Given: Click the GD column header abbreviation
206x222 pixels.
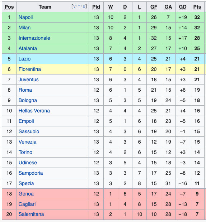Looking at the screenshot, I should pyautogui.click(x=183, y=7).
